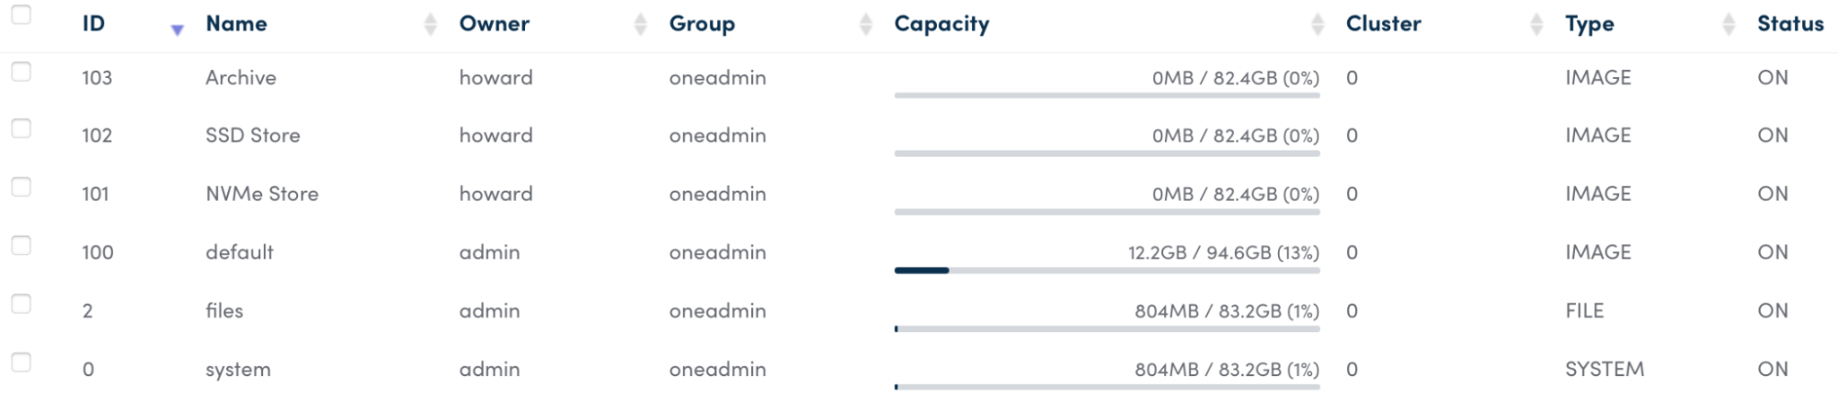Toggle the select-all checkbox in header

21,14
